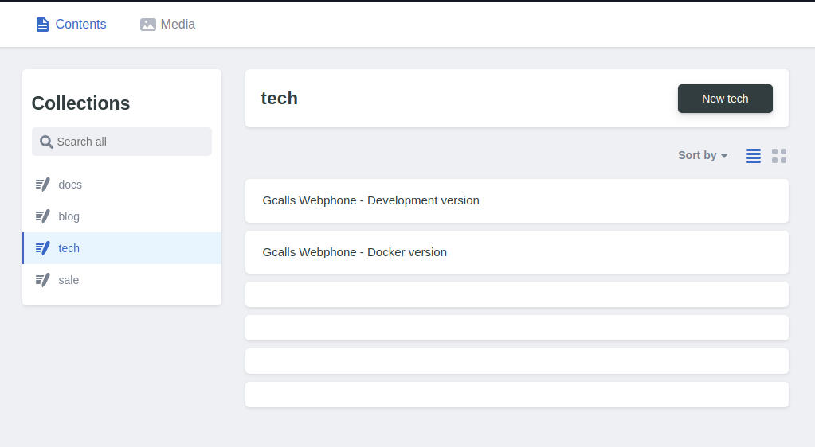This screenshot has height=447, width=815.
Task: Select the docs collection label
Action: pos(70,185)
